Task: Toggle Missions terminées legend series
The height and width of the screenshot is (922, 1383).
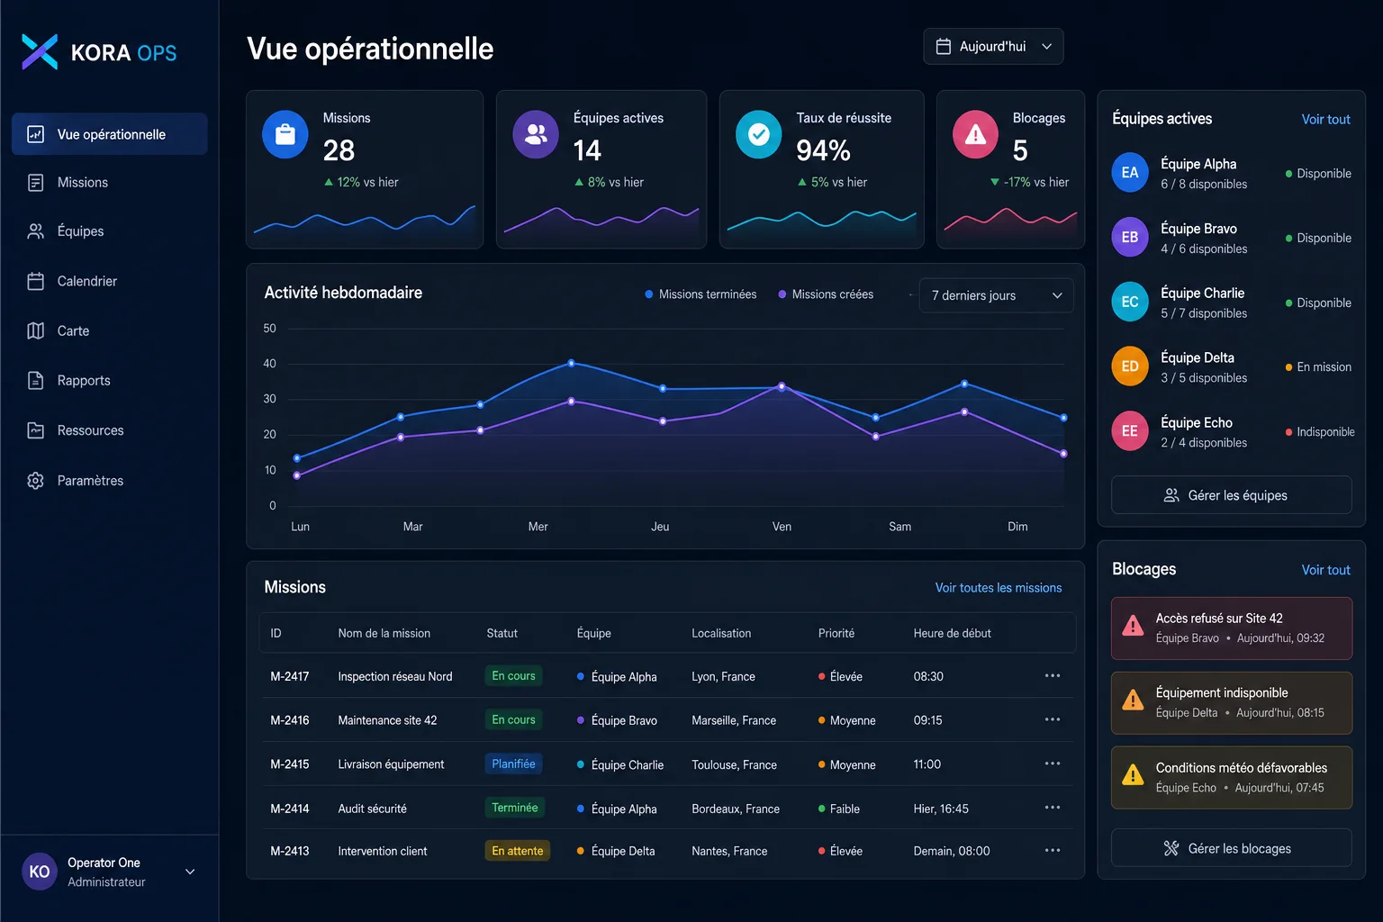Action: coord(701,294)
